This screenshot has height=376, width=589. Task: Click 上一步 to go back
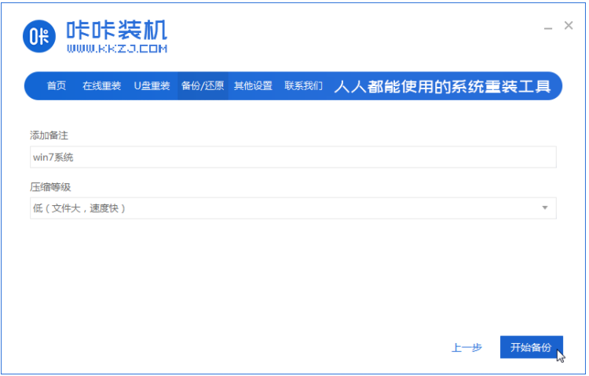click(466, 348)
